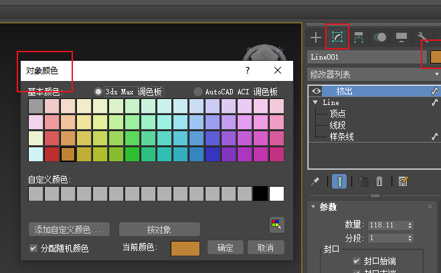Screen dimensions: 441x273
Task: Open the Create panel plus tab
Action: tap(316, 37)
